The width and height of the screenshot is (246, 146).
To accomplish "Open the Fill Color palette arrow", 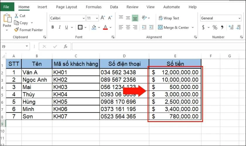I will point(99,27).
